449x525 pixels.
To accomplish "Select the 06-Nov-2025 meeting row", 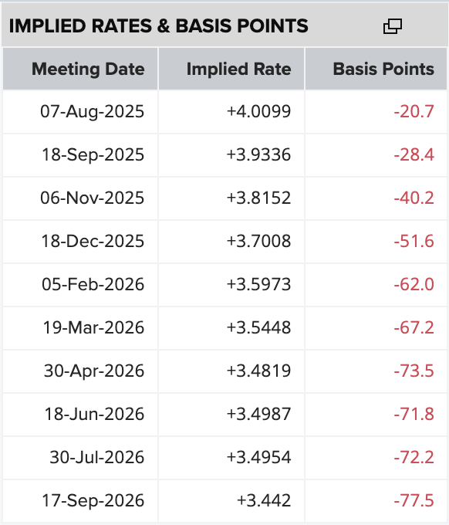I will [x=224, y=198].
